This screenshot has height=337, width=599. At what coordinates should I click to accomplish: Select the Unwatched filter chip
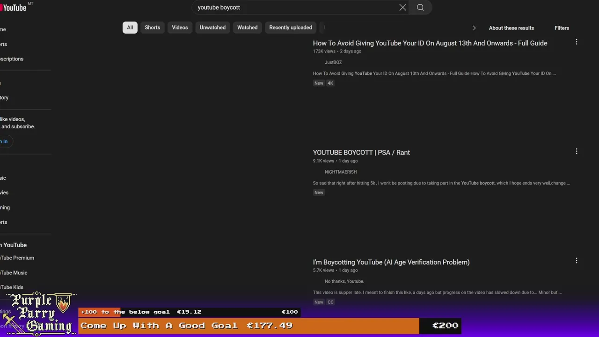point(212,28)
